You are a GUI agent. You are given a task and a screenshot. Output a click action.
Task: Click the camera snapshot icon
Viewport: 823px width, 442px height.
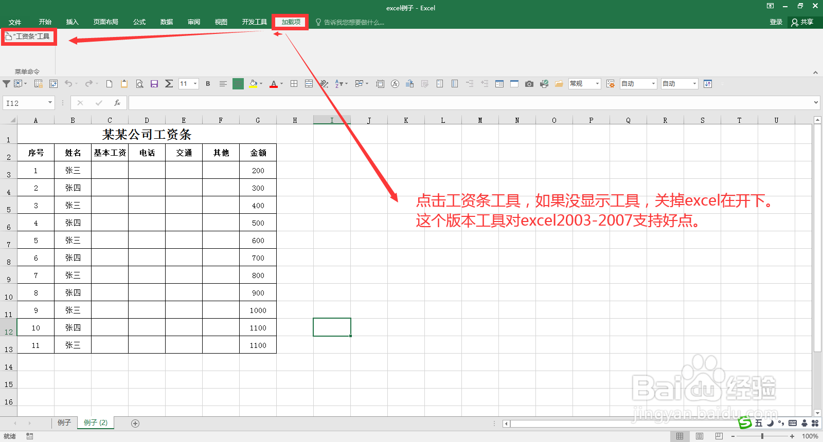pyautogui.click(x=529, y=84)
